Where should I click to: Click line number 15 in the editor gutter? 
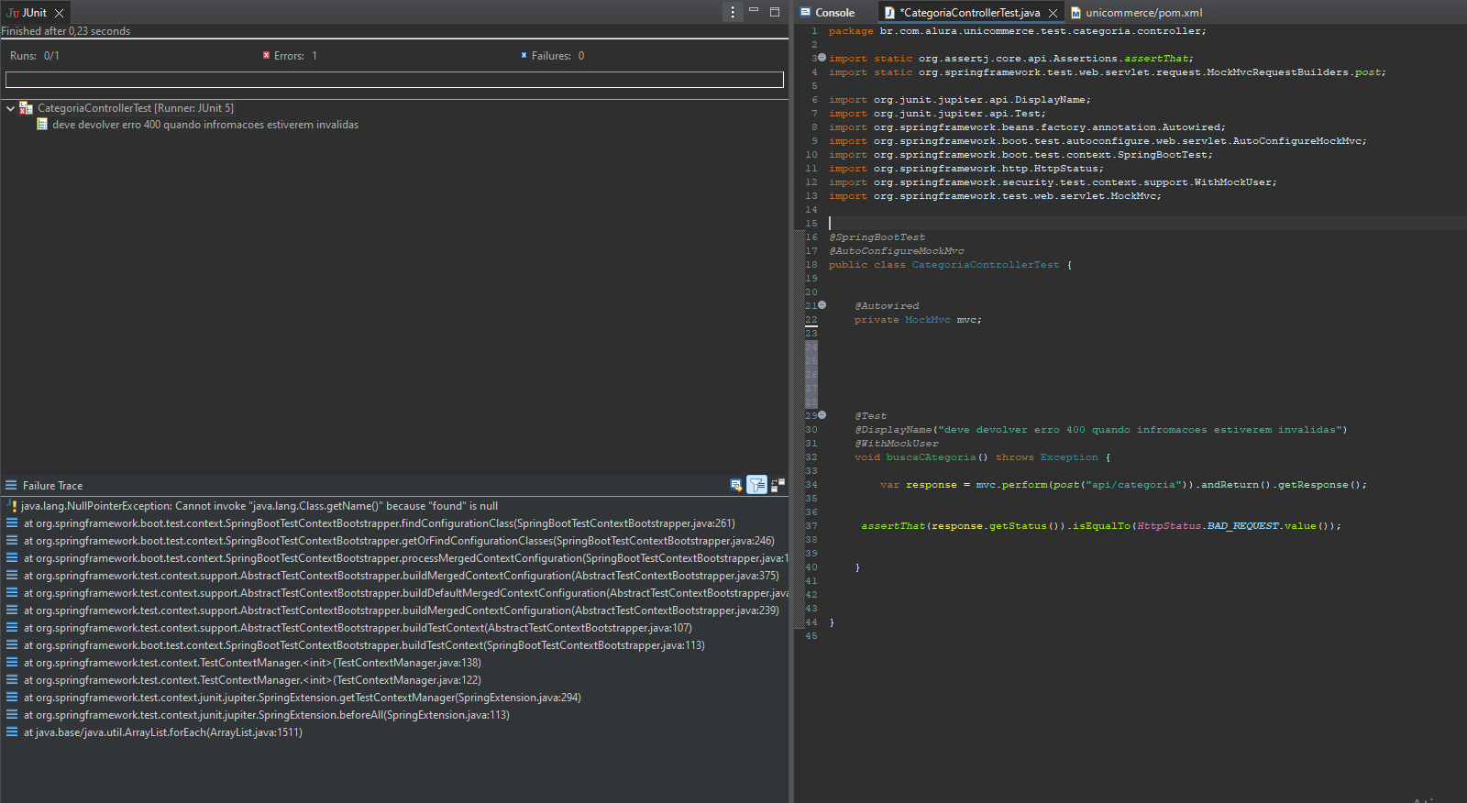click(x=811, y=224)
